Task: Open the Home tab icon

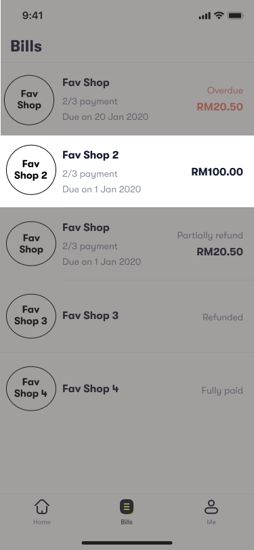Action: [42, 507]
